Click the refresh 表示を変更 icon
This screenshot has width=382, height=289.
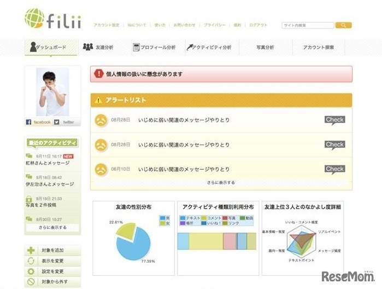click(31, 261)
